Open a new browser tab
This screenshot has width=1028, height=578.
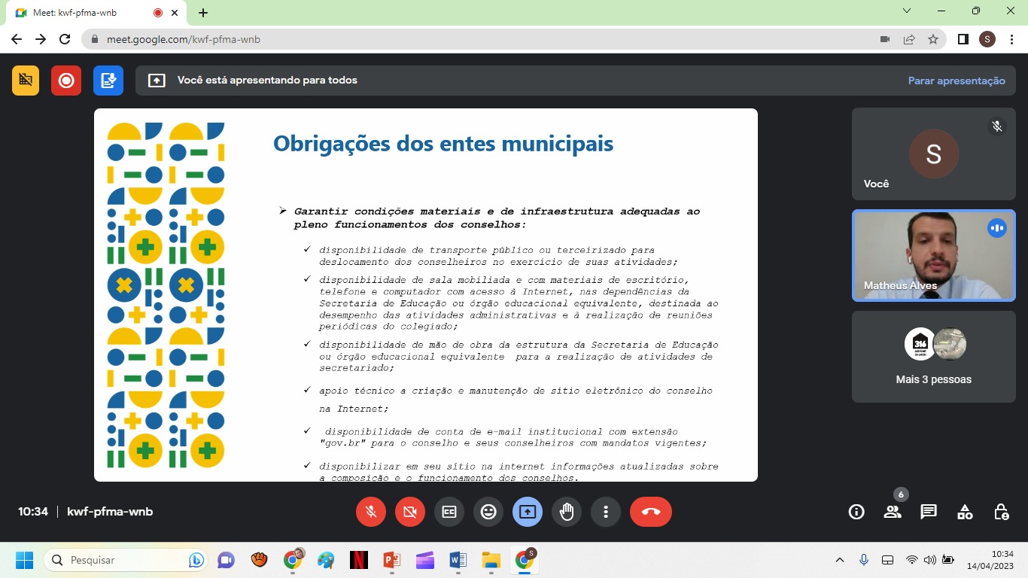(x=203, y=13)
